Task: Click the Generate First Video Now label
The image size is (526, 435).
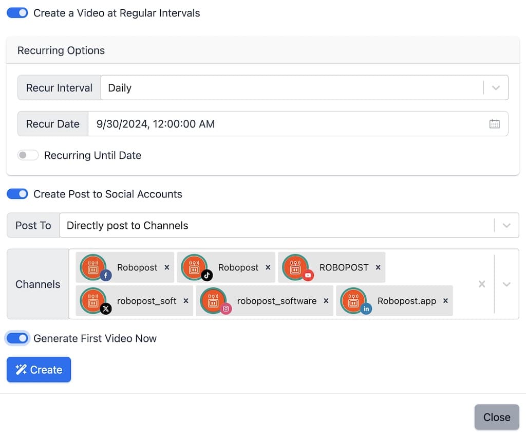Action: (x=95, y=338)
